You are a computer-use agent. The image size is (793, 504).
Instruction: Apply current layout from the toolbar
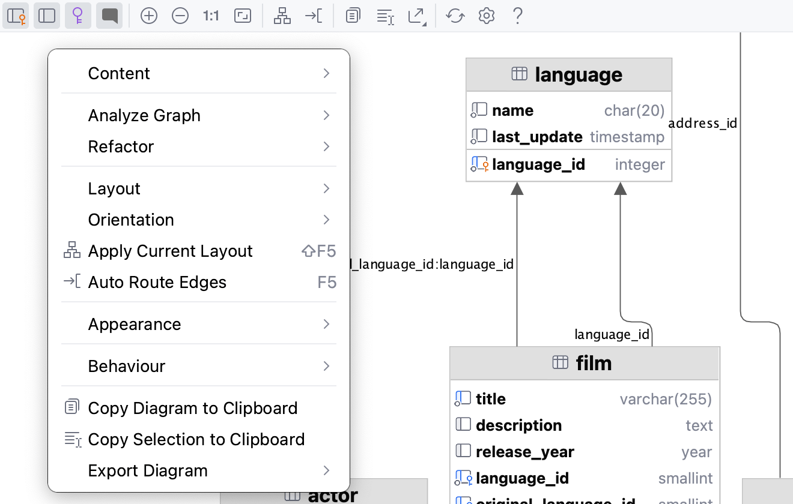tap(282, 16)
